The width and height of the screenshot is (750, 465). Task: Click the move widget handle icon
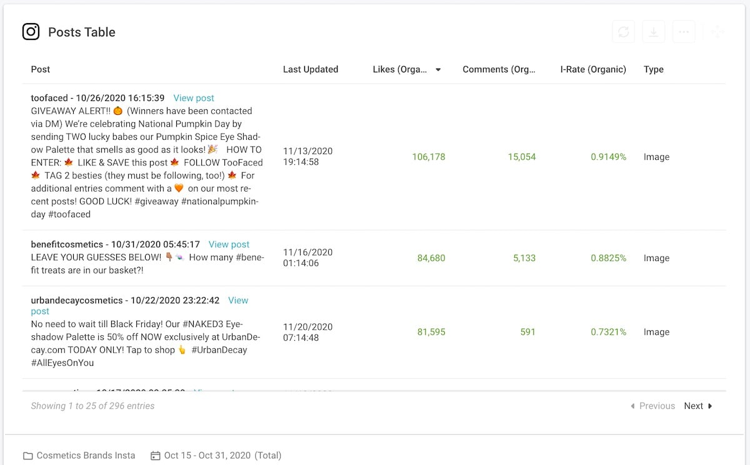point(717,32)
